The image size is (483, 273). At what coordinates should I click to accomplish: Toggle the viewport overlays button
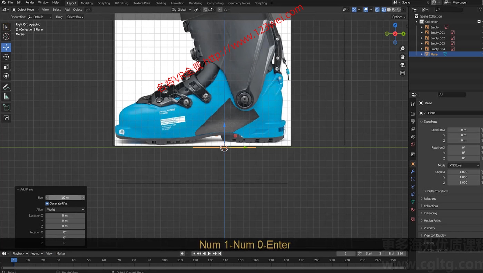coord(366,10)
